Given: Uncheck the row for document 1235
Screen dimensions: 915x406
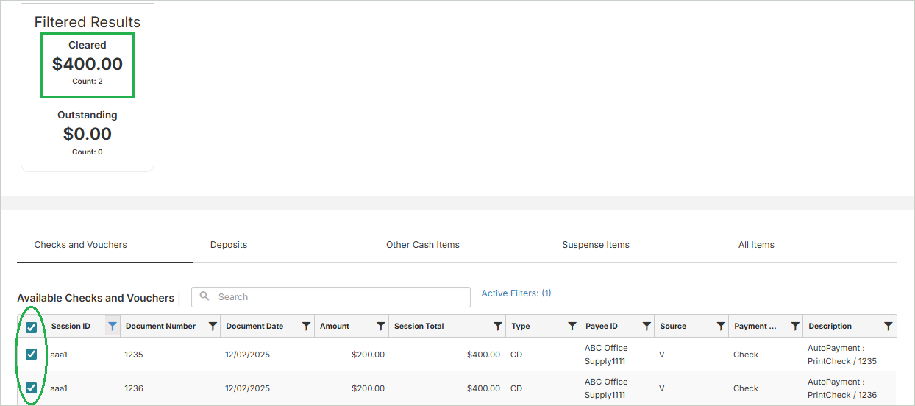Looking at the screenshot, I should [x=32, y=355].
